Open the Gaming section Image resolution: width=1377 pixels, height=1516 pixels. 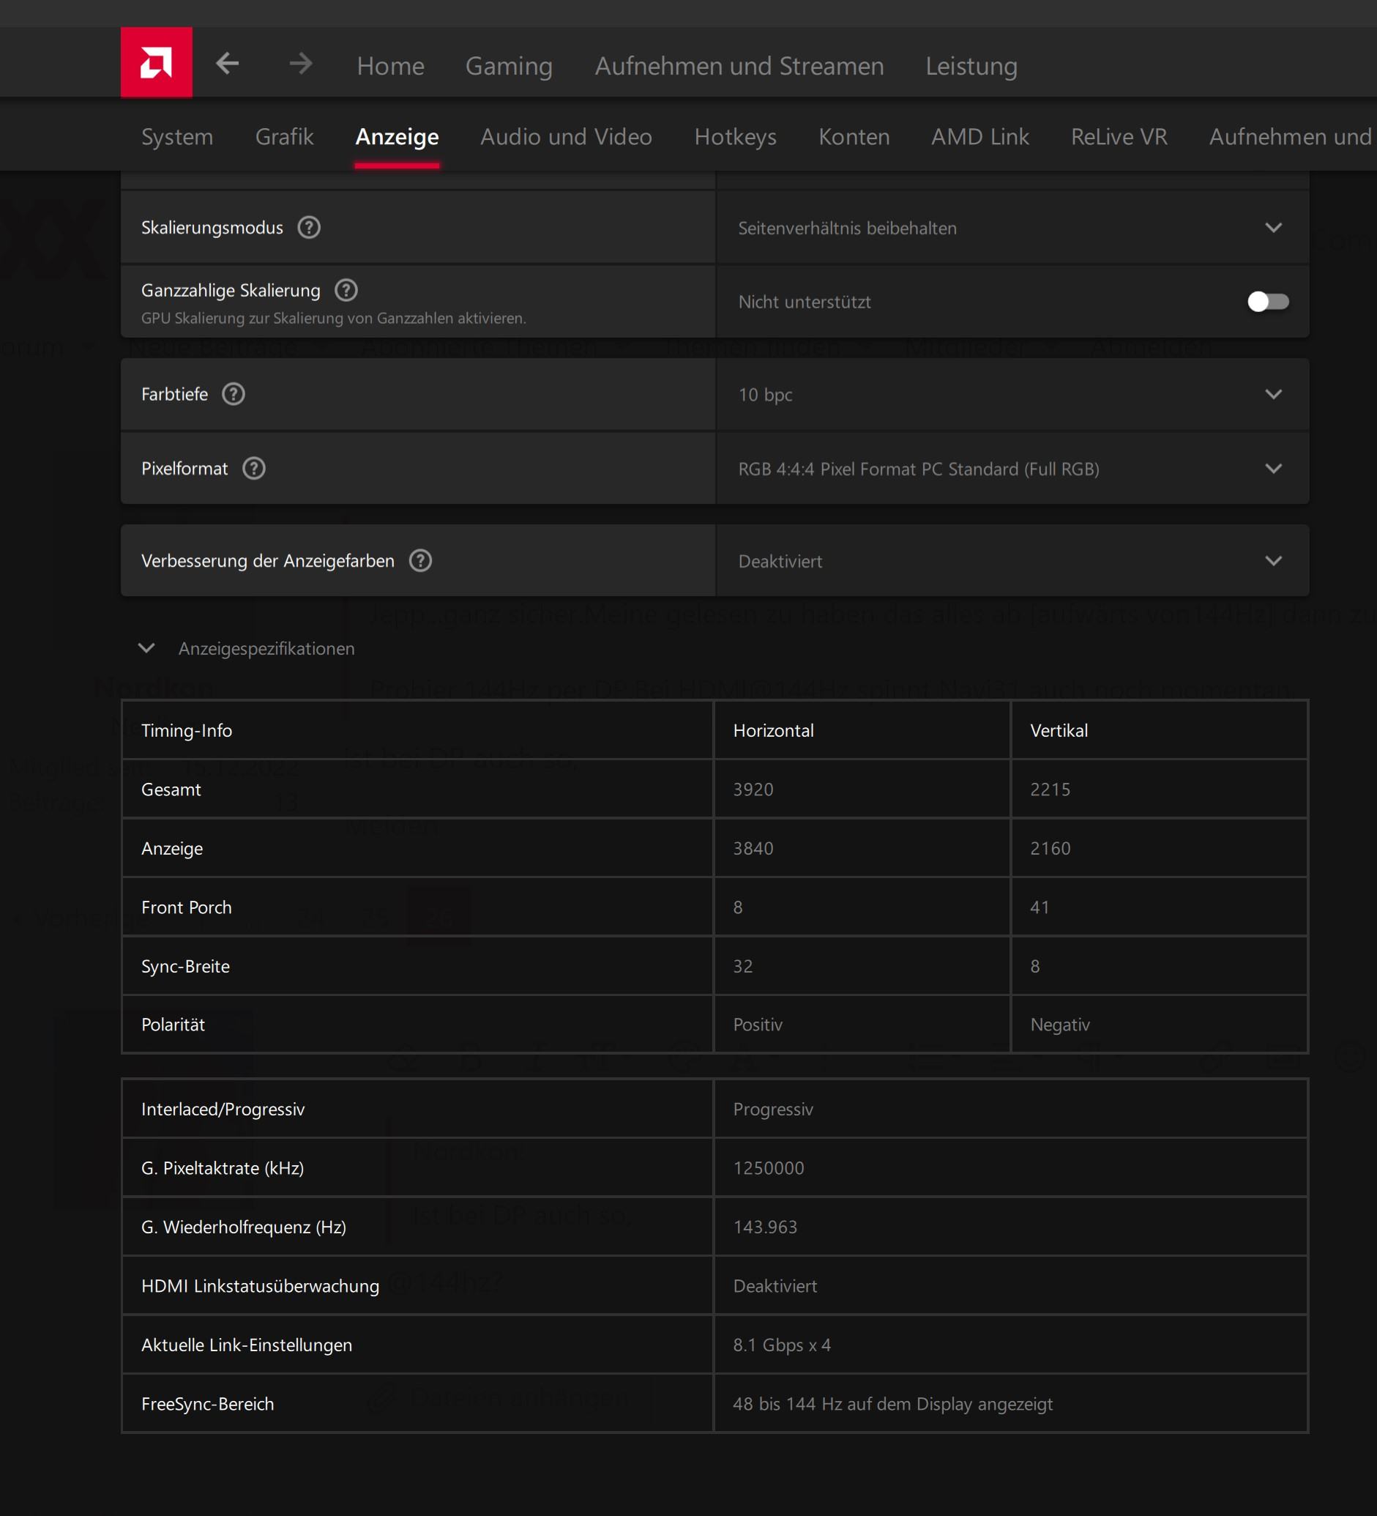(508, 66)
